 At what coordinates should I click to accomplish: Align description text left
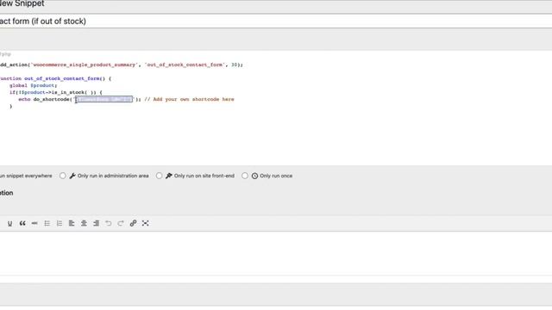tap(72, 223)
